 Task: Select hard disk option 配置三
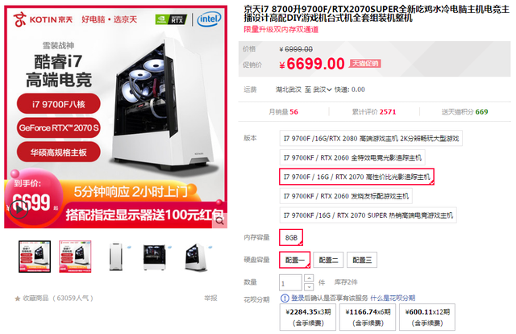[362, 261]
